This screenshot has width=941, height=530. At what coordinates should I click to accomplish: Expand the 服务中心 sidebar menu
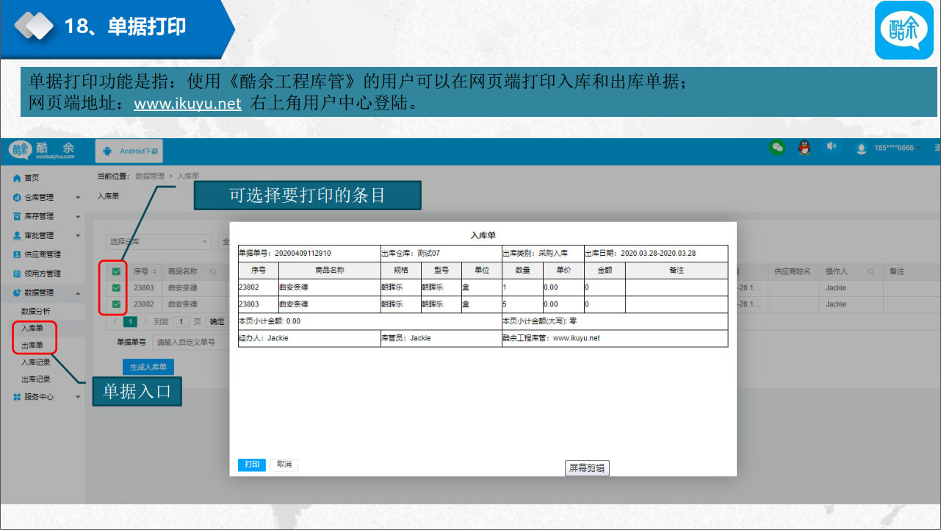click(47, 397)
